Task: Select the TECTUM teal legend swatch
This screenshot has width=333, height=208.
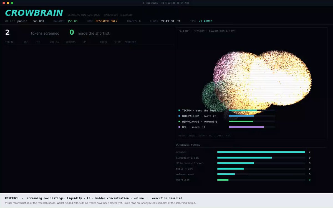Action: click(x=180, y=110)
